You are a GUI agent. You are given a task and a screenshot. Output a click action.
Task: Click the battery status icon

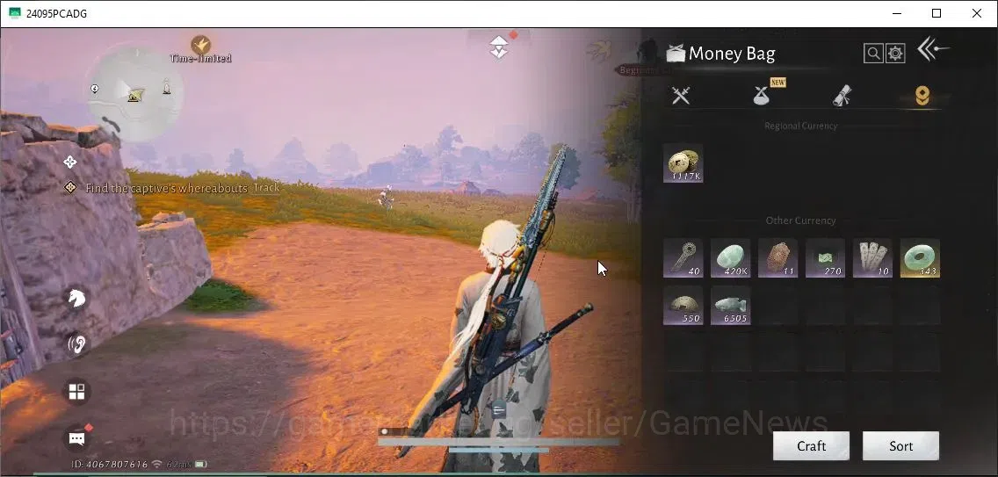(201, 465)
